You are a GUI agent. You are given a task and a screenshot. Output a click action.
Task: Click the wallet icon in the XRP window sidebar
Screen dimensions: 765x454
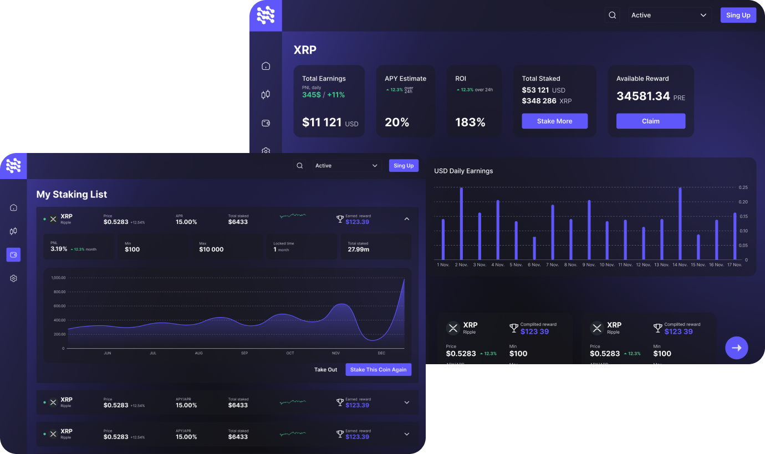click(266, 123)
